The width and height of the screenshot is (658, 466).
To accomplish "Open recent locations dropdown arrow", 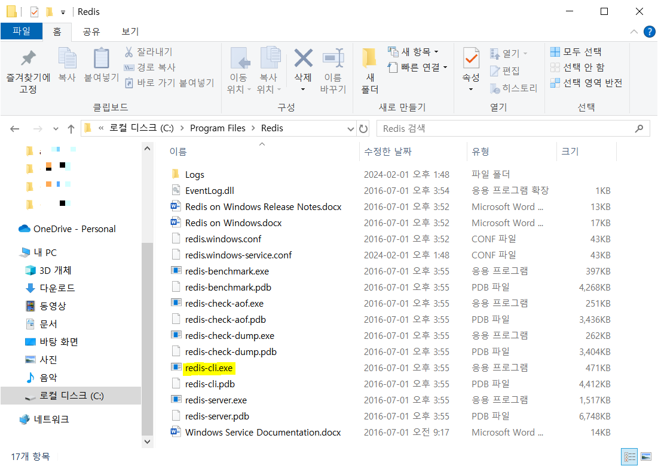I will (56, 129).
